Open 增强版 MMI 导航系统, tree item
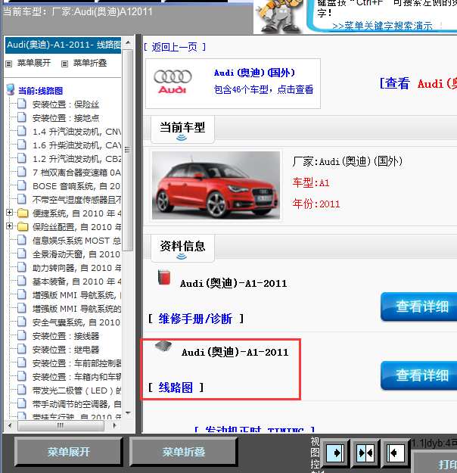Image resolution: width=457 pixels, height=473 pixels. (x=77, y=294)
